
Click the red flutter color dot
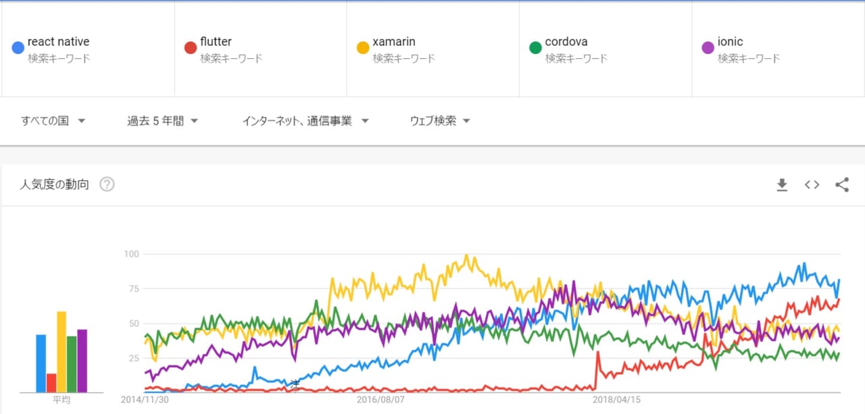[x=191, y=48]
